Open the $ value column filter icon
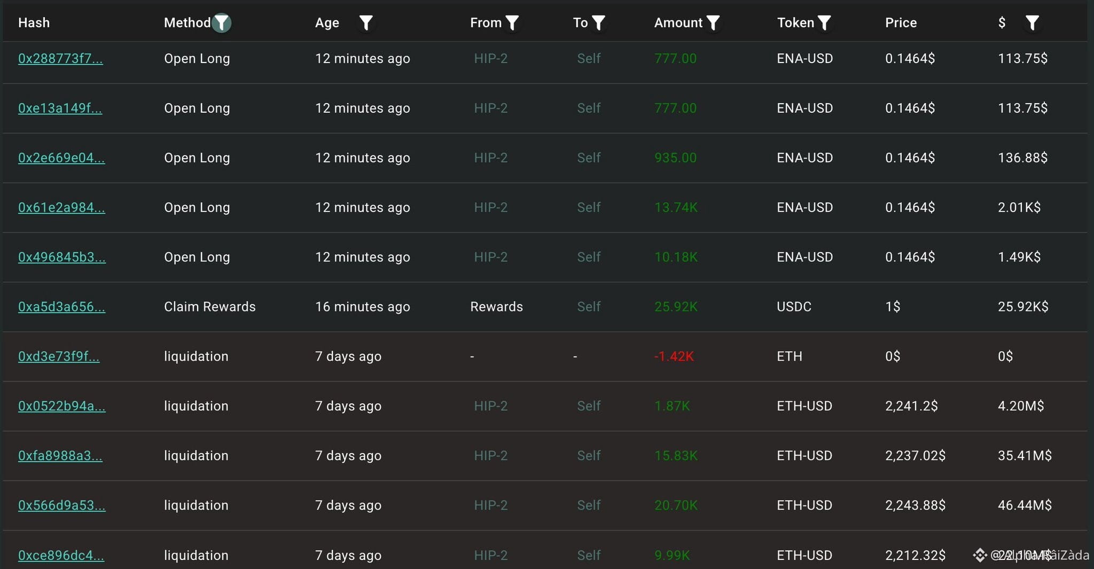Image resolution: width=1094 pixels, height=569 pixels. coord(1033,23)
